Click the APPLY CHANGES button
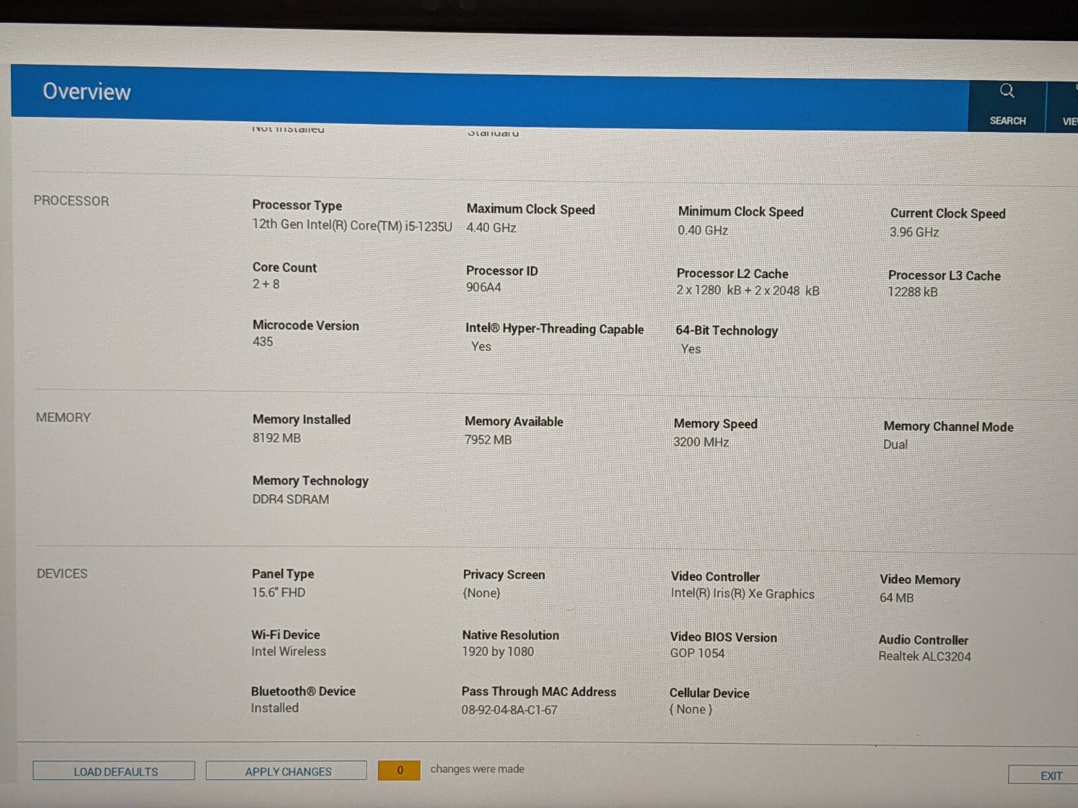 pos(287,771)
